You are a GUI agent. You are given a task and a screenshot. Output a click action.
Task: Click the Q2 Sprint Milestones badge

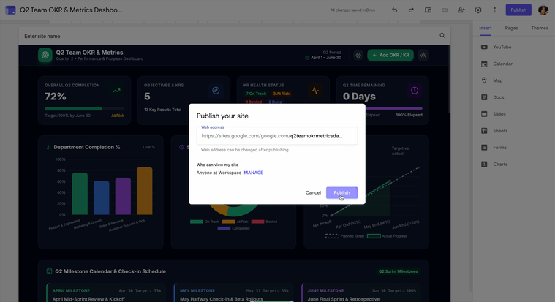point(399,271)
